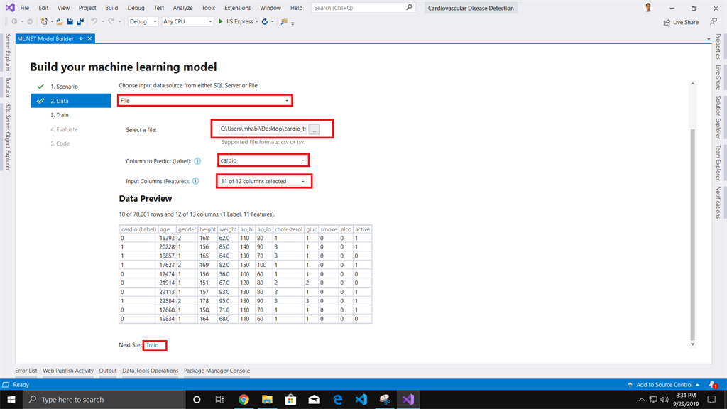Open the Build menu
The height and width of the screenshot is (409, 727).
pyautogui.click(x=111, y=8)
